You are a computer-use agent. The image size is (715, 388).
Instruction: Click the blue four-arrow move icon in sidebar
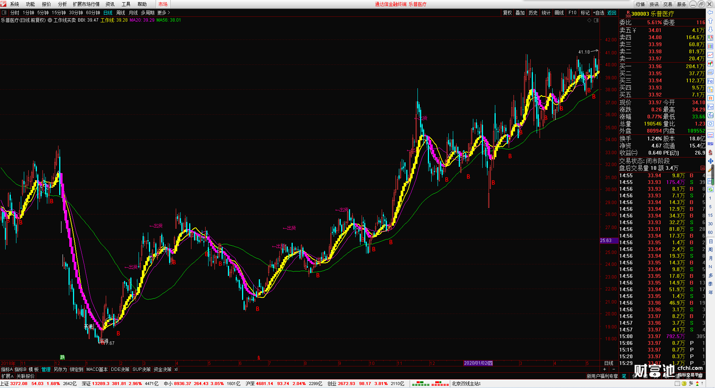[x=711, y=161]
